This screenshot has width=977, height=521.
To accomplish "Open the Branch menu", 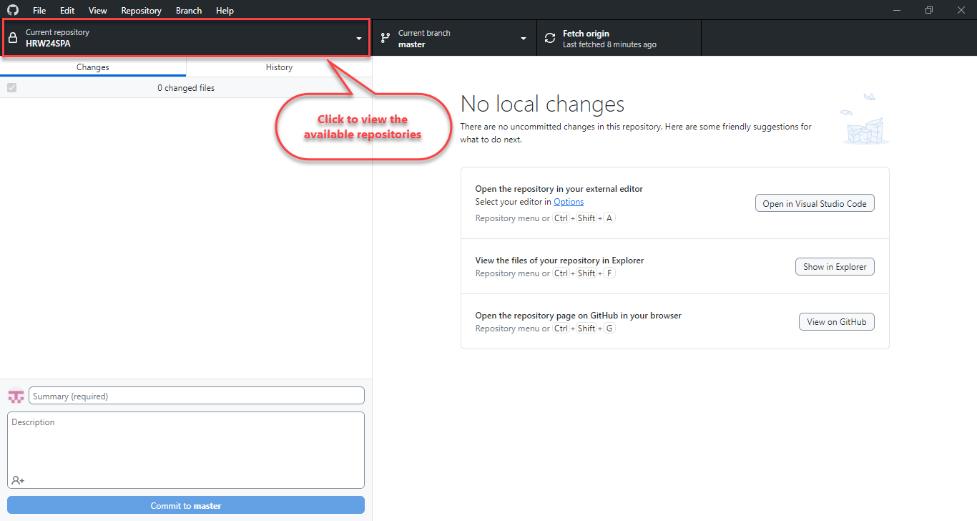I will coord(188,10).
